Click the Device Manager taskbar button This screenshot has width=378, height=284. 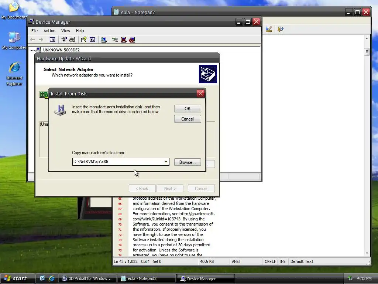click(205, 278)
